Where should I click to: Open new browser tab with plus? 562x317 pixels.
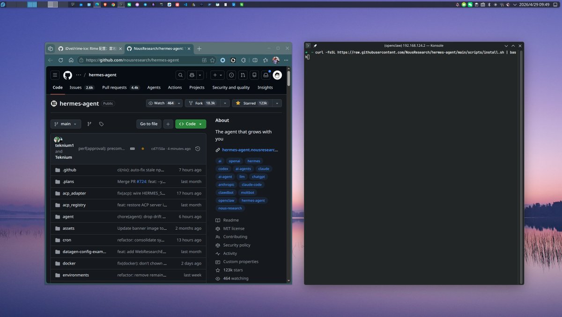coord(199,49)
